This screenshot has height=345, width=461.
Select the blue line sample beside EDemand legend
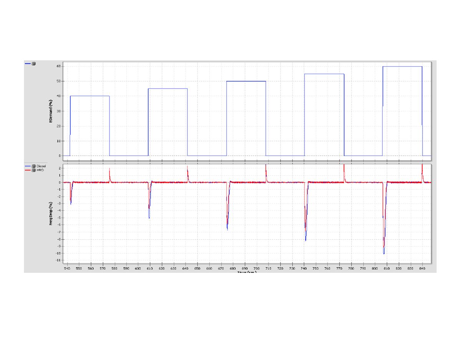(27, 64)
